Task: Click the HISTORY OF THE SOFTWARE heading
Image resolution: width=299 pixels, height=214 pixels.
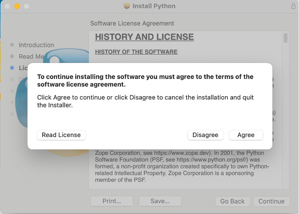Action: 136,52
